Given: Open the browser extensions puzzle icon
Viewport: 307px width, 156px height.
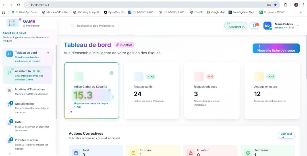Looking at the screenshot, I should click(285, 5).
